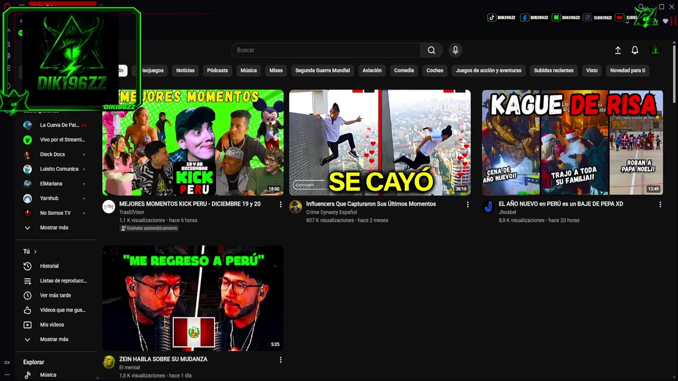
Task: Open Influencers Que Capturaron Sus Últimos Momentos
Action: pos(371,204)
